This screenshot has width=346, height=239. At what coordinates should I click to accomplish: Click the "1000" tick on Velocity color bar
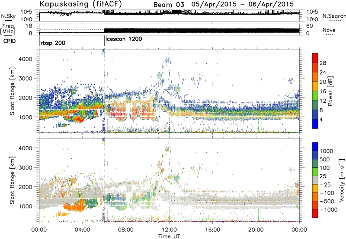[x=326, y=151]
